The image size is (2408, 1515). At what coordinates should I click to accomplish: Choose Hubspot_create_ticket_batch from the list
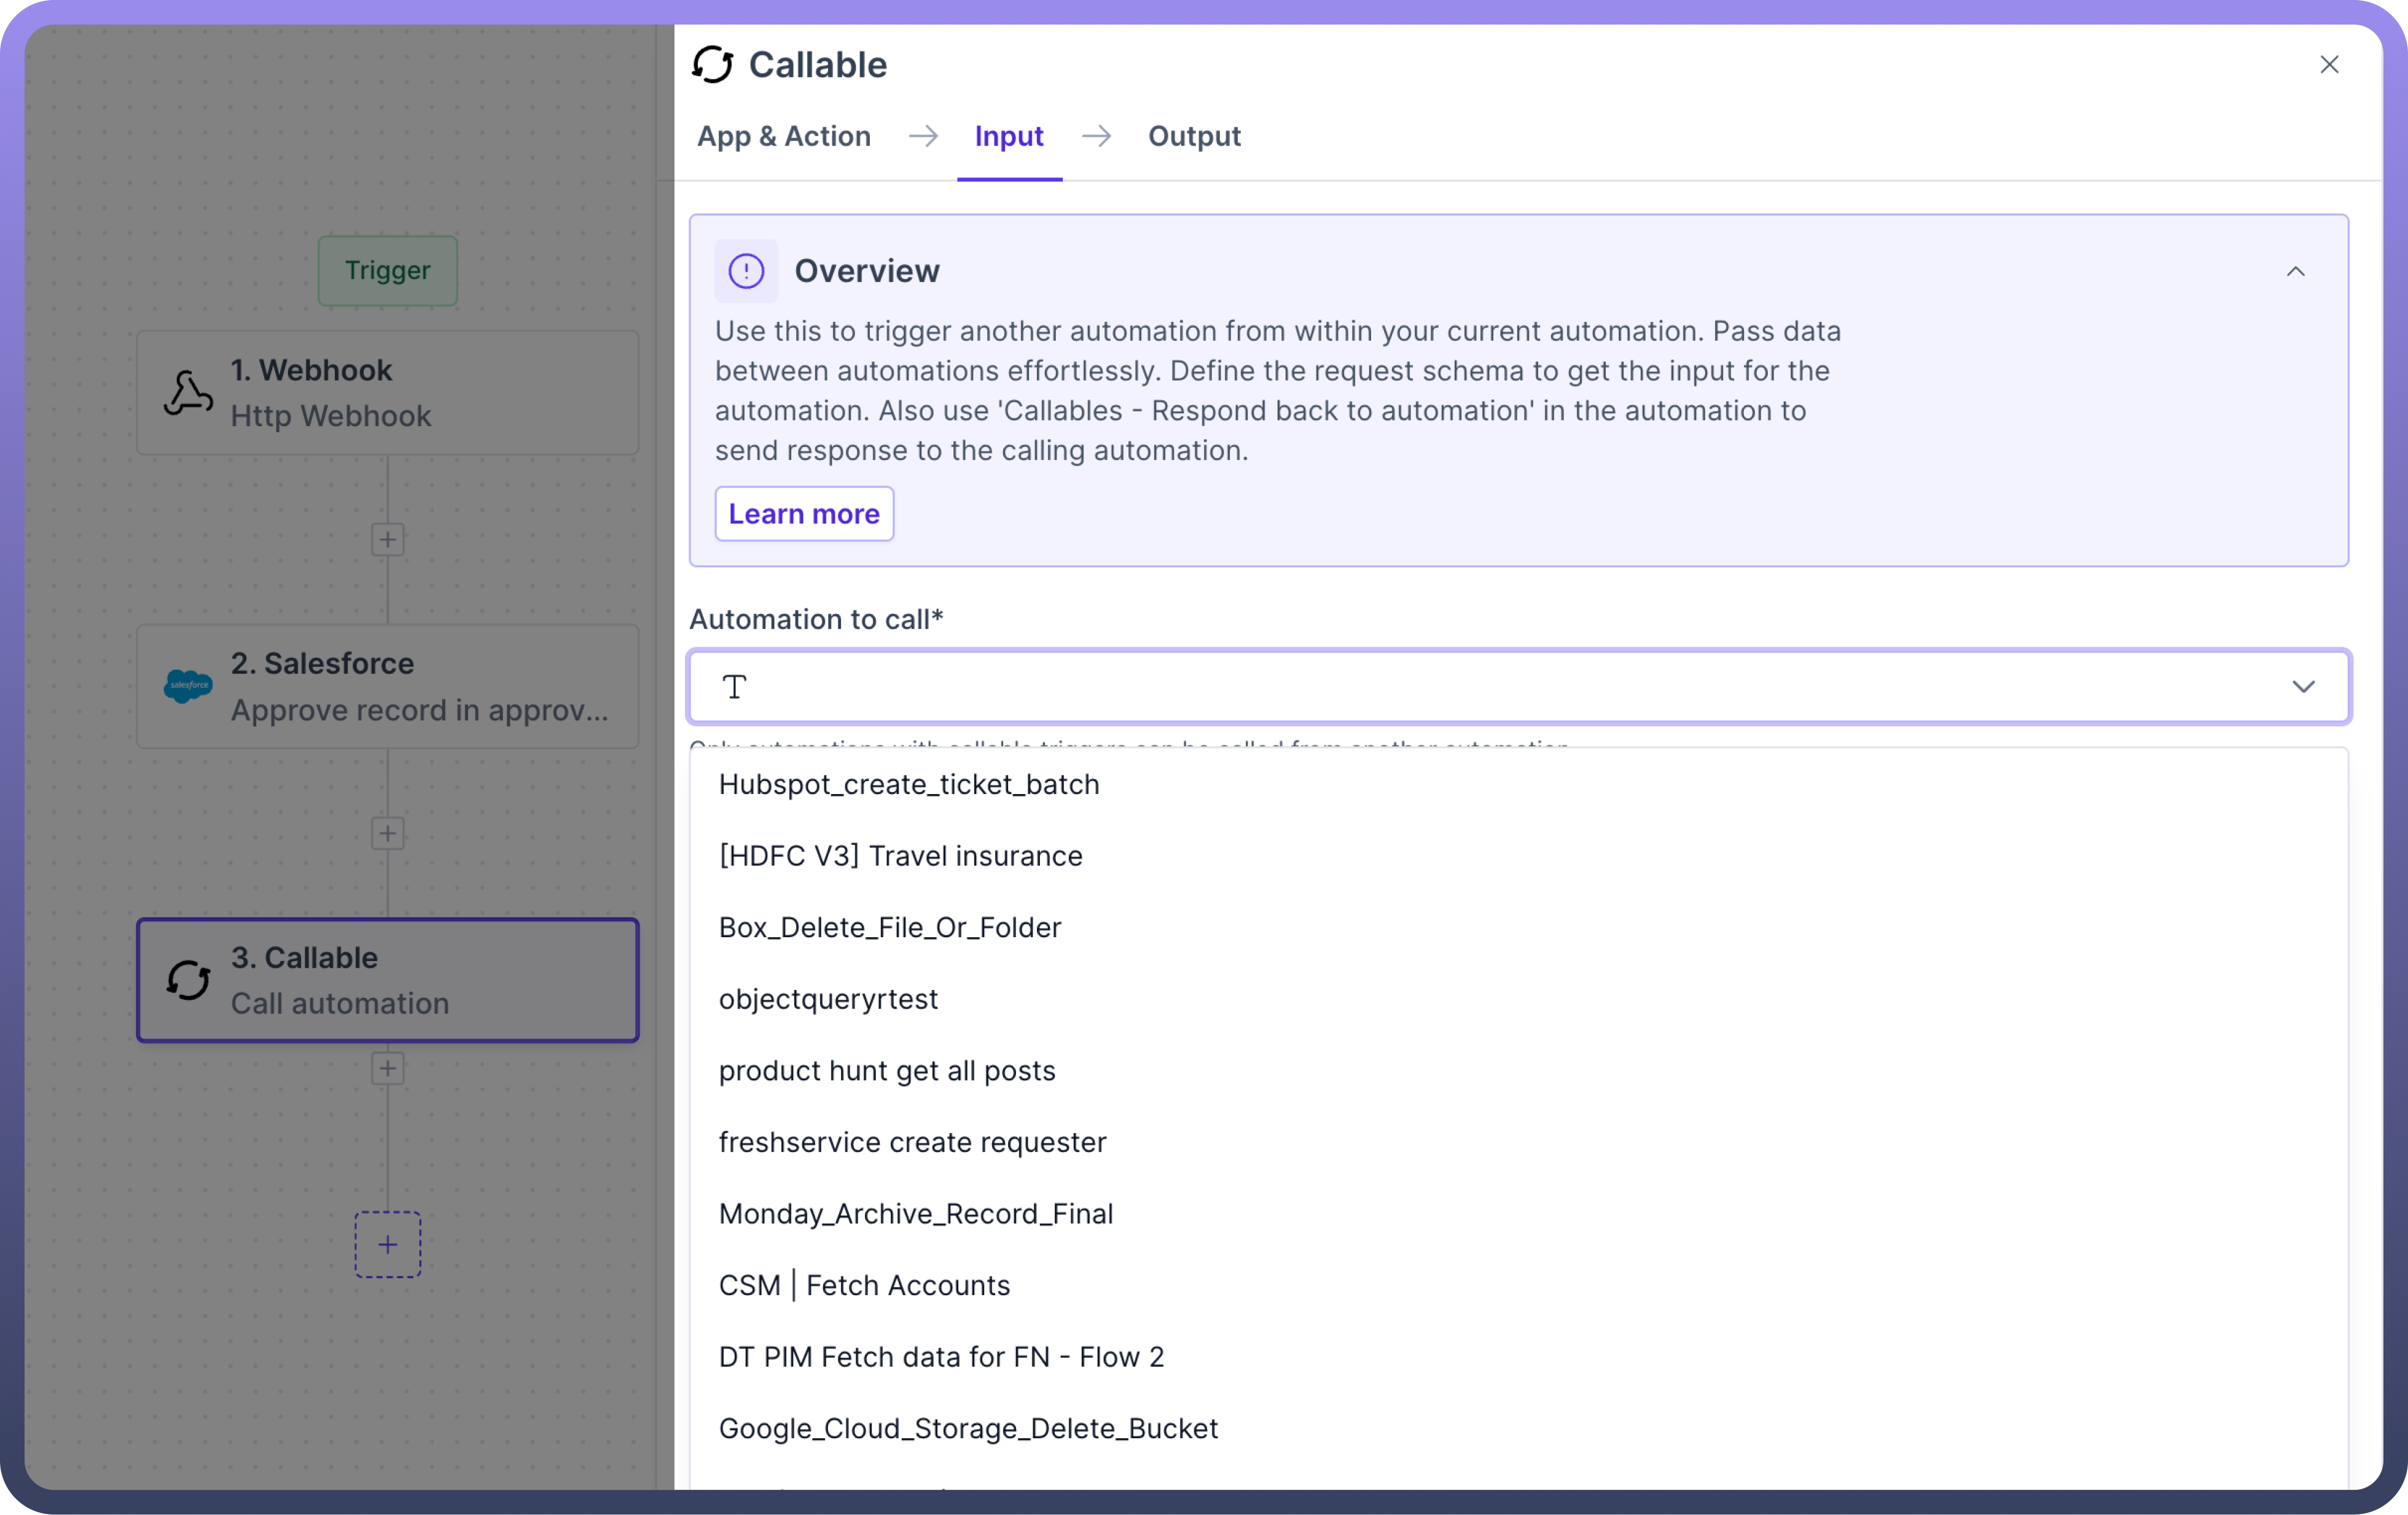pos(908,784)
